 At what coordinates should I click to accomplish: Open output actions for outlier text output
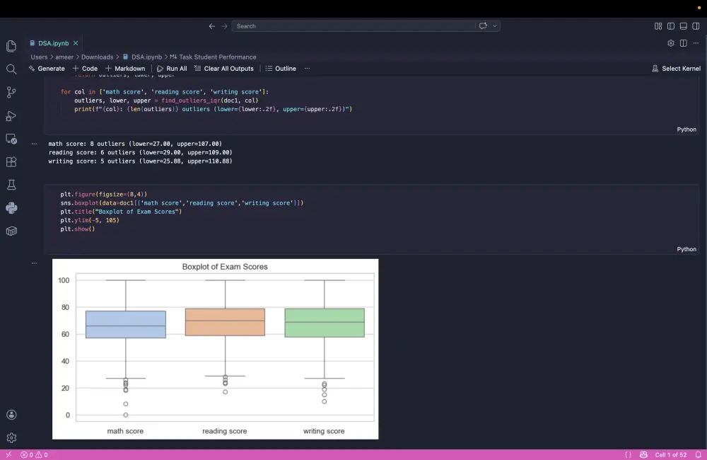point(34,144)
